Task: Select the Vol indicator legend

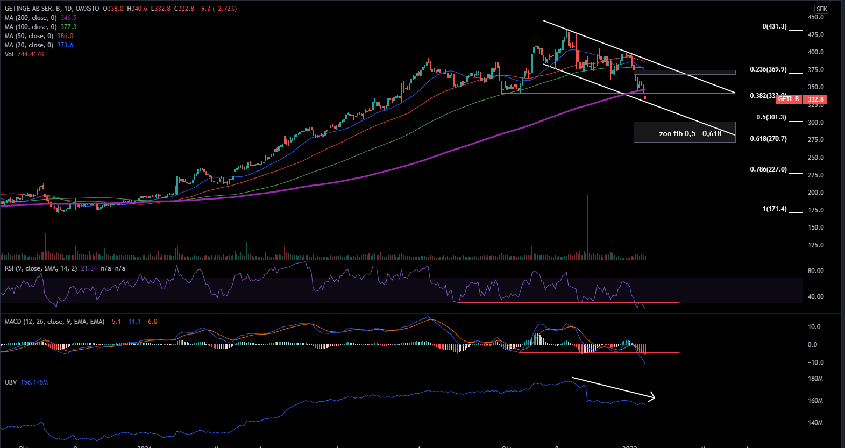Action: coord(9,54)
